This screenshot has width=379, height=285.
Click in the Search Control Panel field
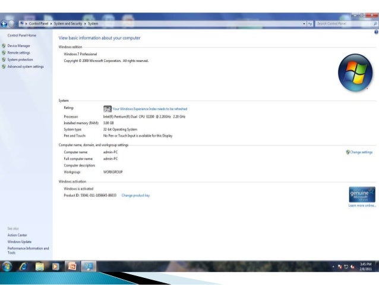(x=345, y=24)
